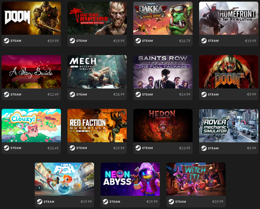Image resolution: width=260 pixels, height=209 pixels.
Task: Click Steam logo below Mech Mechanic Simulator
Action: click(72, 94)
